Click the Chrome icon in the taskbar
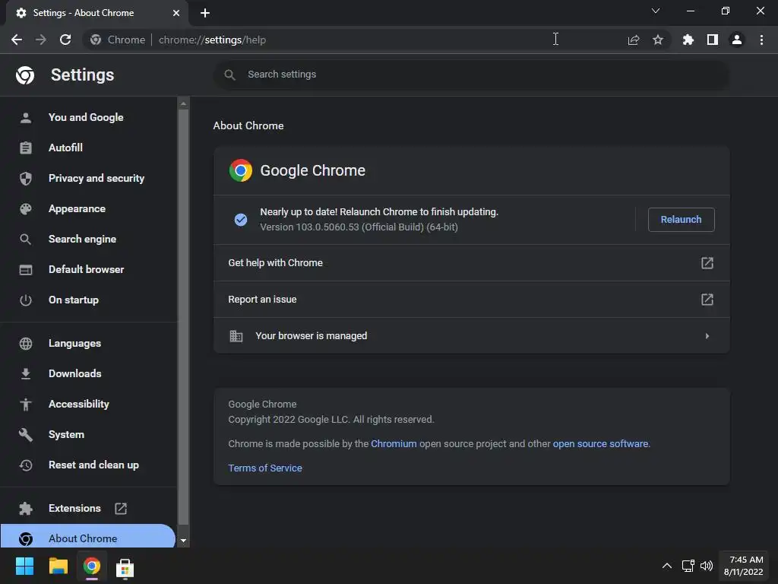 91,566
